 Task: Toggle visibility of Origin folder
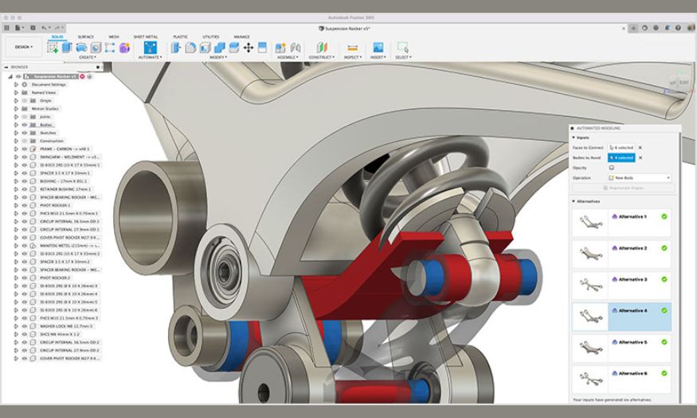(x=25, y=100)
